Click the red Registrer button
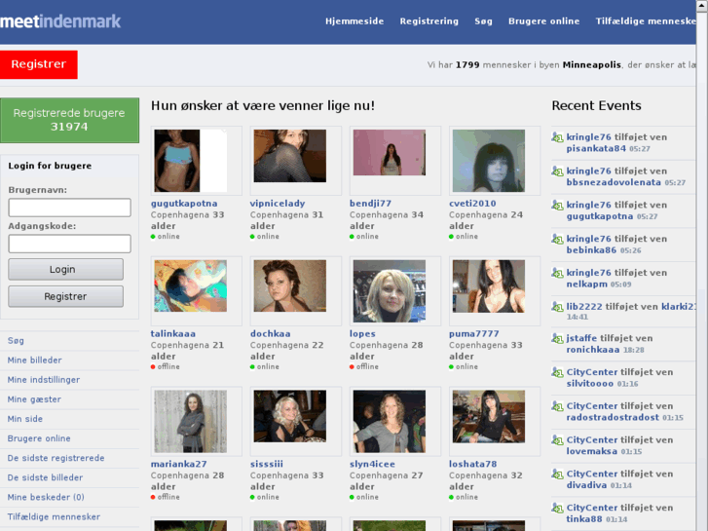708x531 pixels. coord(39,64)
